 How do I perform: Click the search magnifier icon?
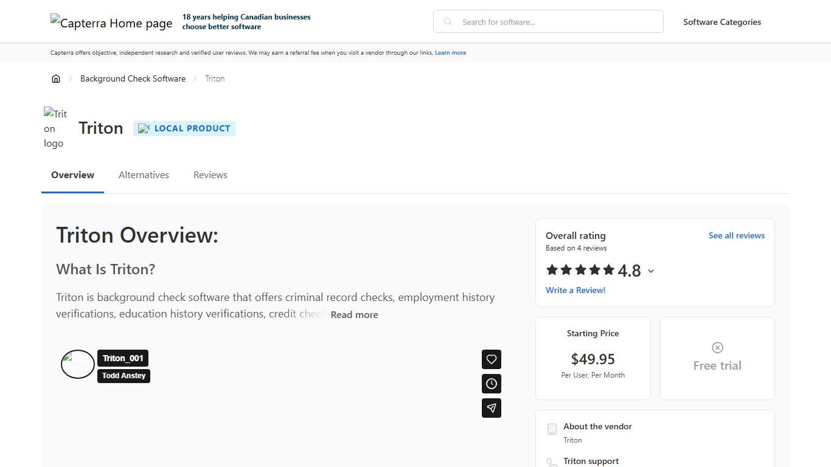pos(447,21)
